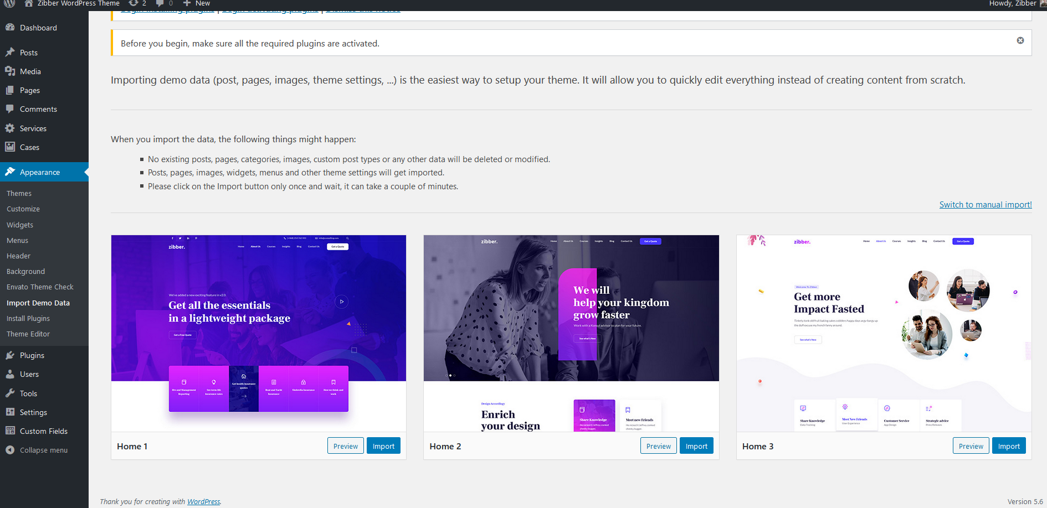Open Widgets submenu item
This screenshot has height=508, width=1047.
(x=20, y=225)
